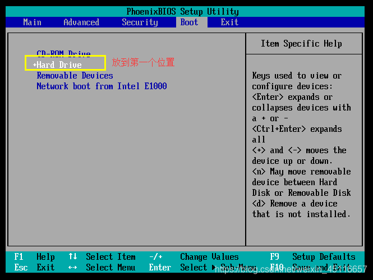373x280 pixels.
Task: Click the PhoenixBIOS Setup Utility title
Action: [182, 12]
